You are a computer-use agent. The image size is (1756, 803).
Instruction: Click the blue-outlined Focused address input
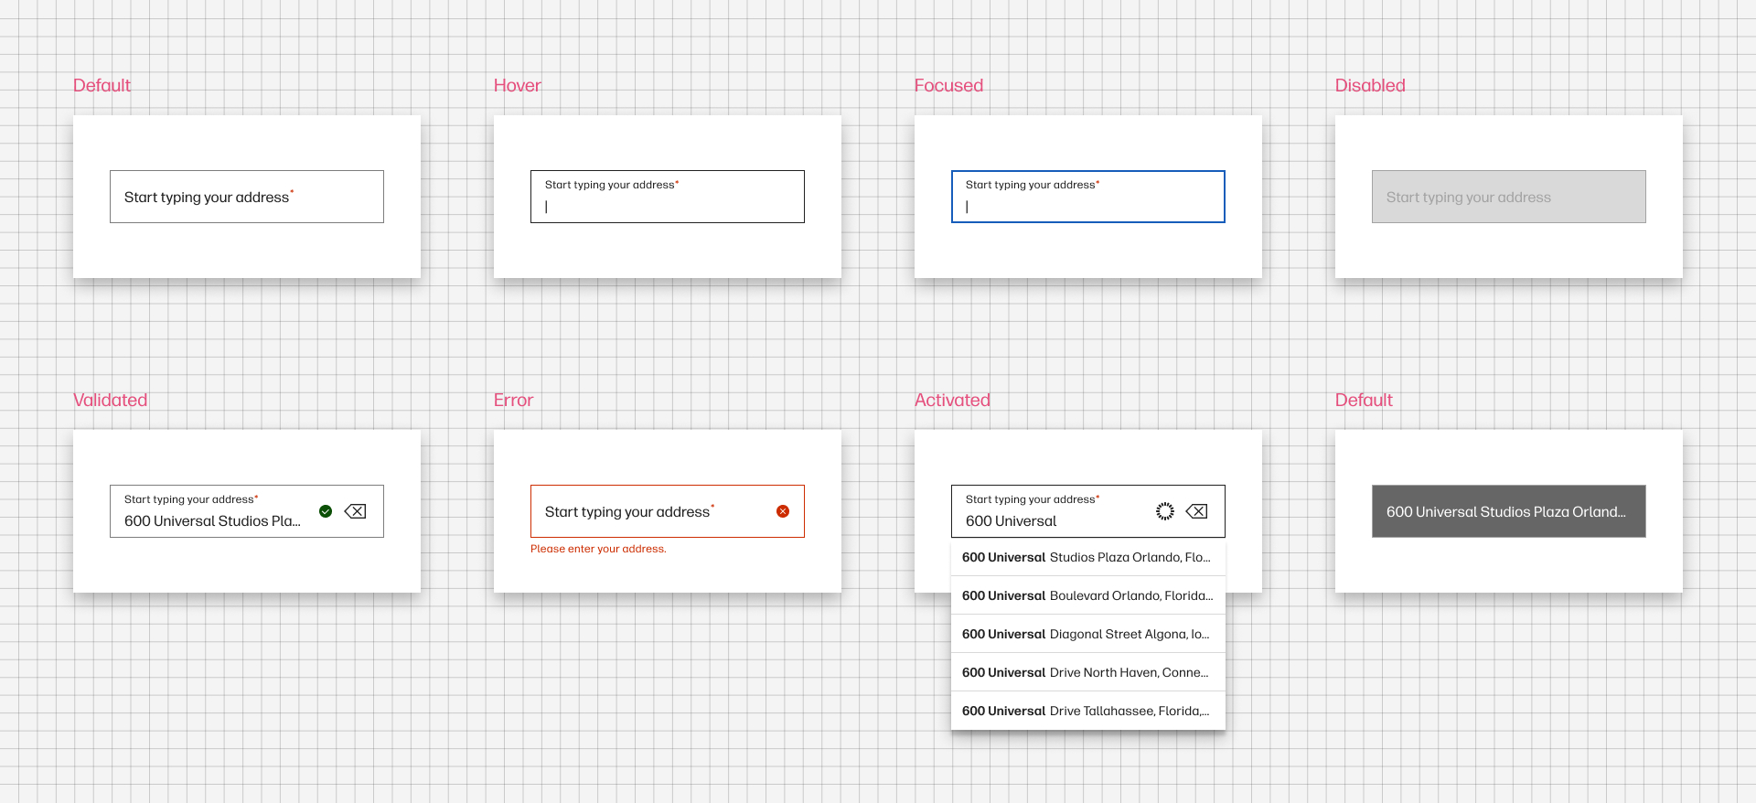(x=1088, y=197)
